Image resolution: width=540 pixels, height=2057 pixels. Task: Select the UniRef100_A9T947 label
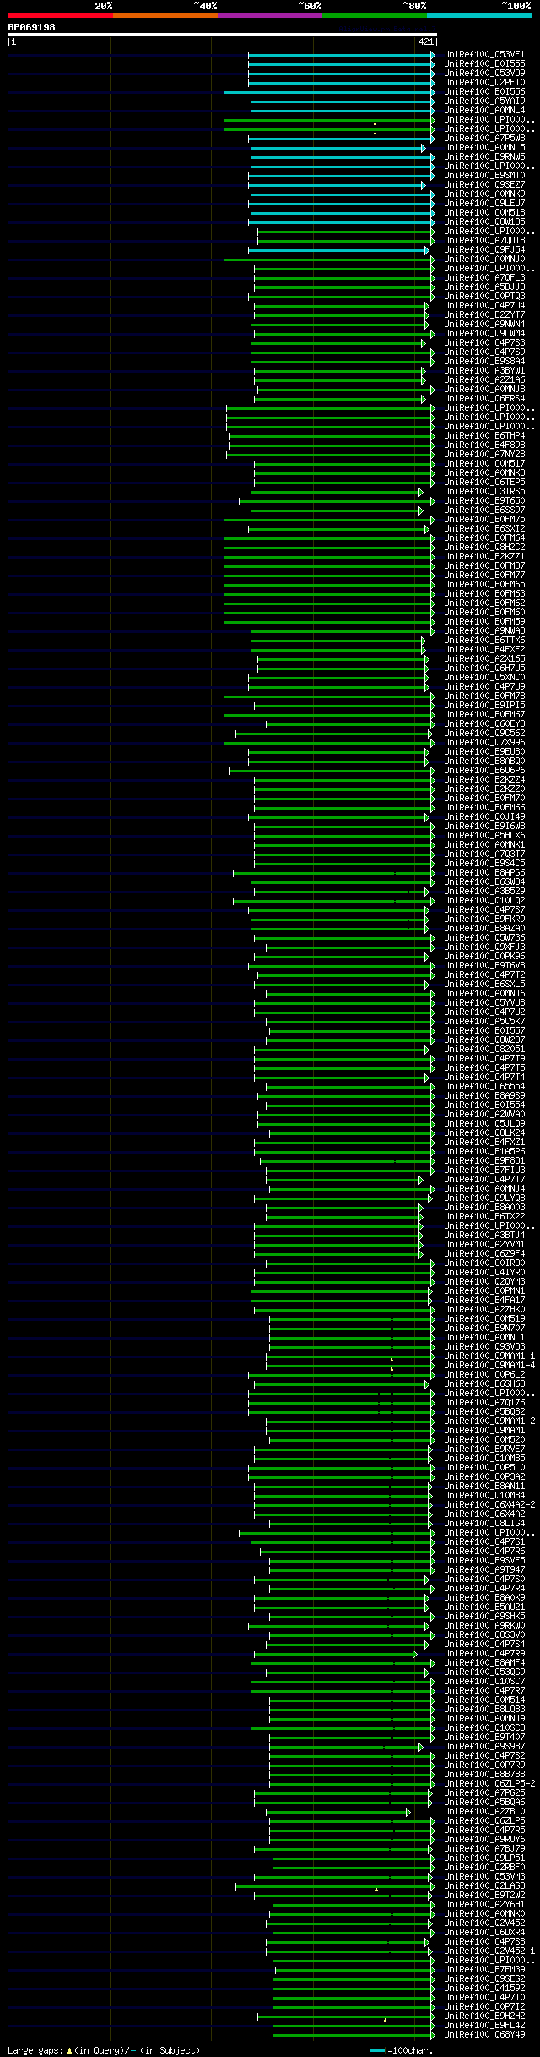(x=484, y=1570)
